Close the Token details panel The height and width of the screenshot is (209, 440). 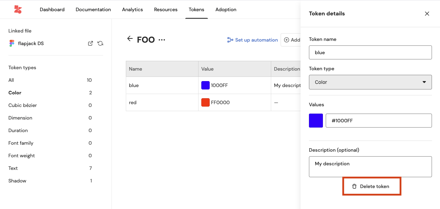tap(427, 14)
